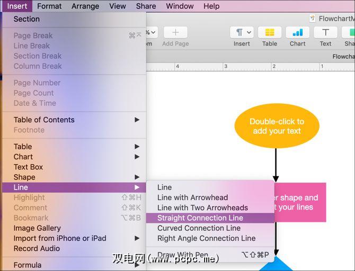Insert a plain Line from submenu
This screenshot has height=271, width=355.
tap(210, 187)
